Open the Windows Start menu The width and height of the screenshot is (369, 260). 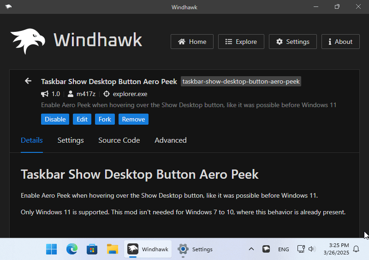51,249
